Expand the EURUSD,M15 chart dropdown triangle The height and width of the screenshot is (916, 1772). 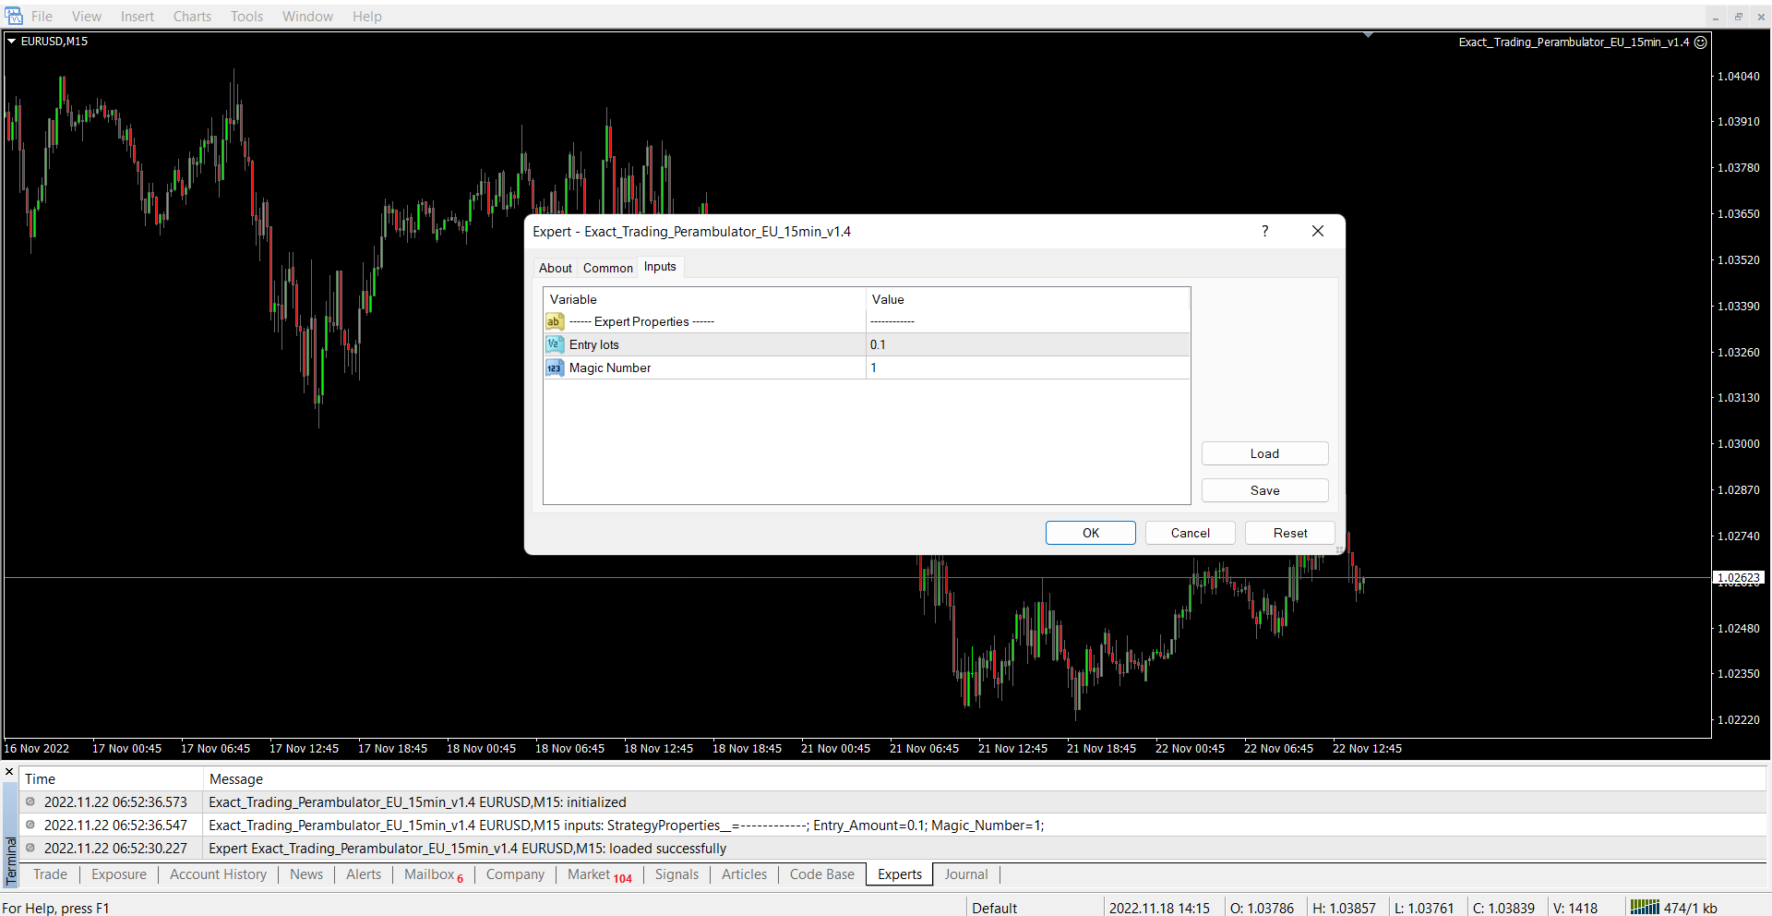(x=12, y=41)
